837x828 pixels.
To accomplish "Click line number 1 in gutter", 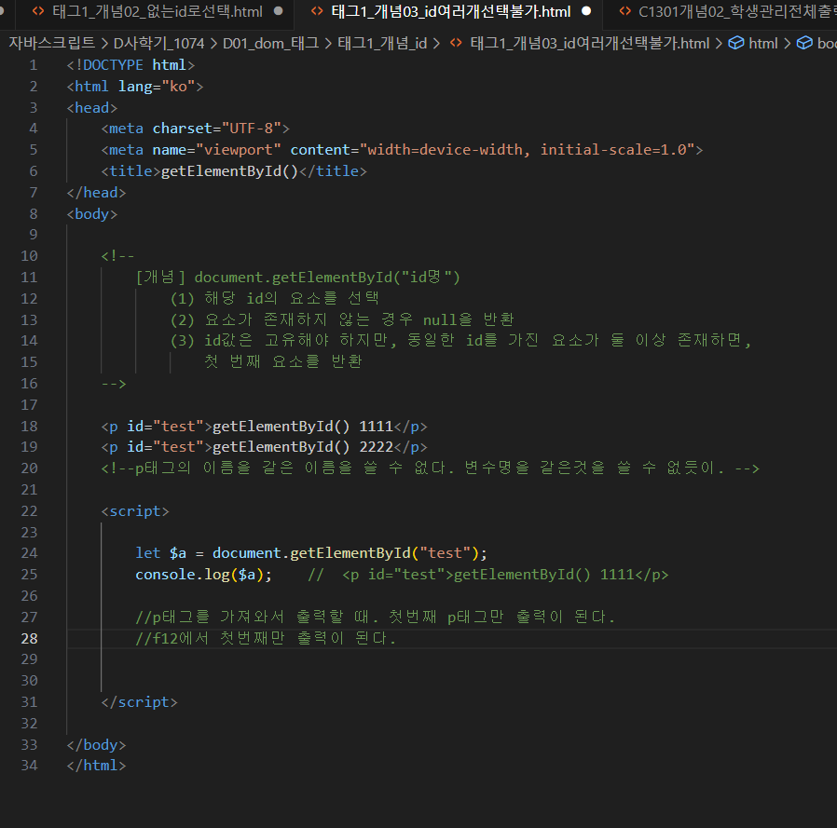I will point(34,65).
